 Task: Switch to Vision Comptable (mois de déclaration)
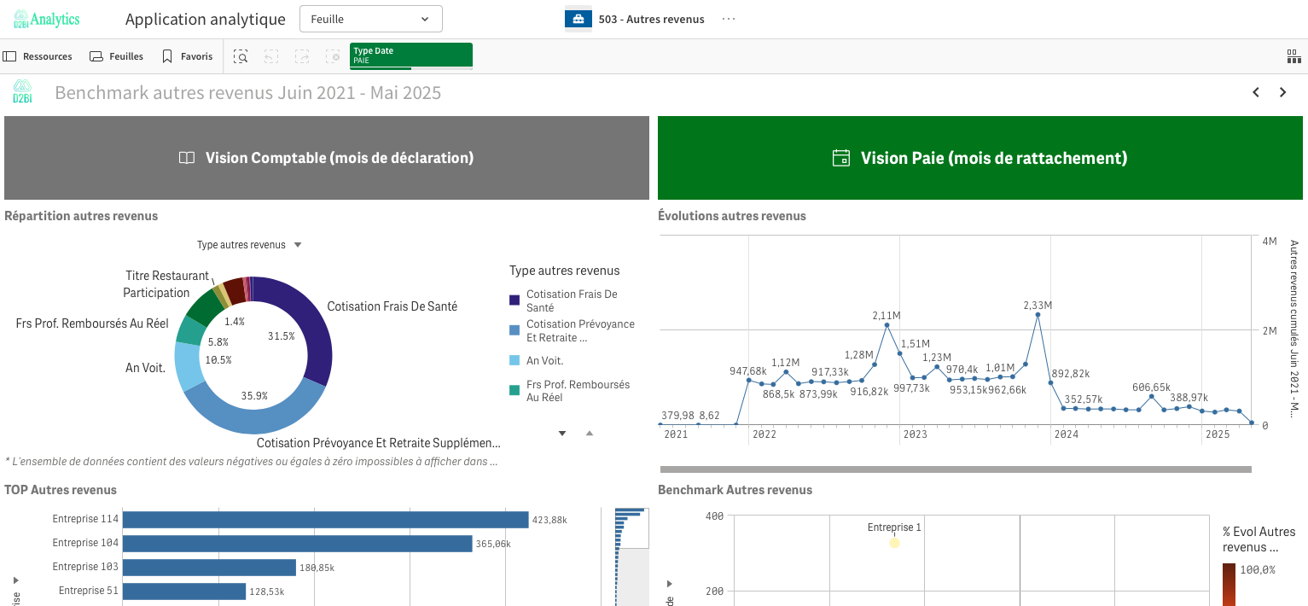(326, 158)
